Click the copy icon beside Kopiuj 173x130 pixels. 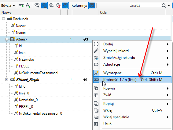96,104
